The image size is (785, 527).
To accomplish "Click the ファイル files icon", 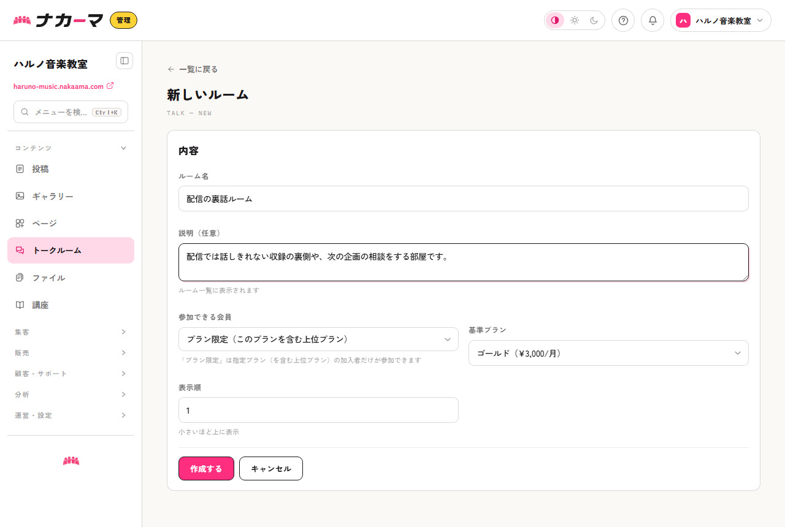I will point(20,278).
